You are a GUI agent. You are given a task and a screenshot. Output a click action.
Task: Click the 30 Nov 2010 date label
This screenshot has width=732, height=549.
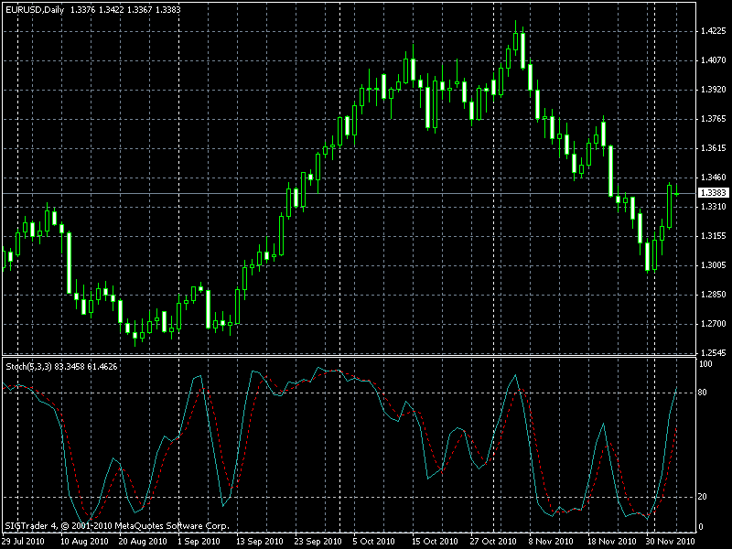671,542
